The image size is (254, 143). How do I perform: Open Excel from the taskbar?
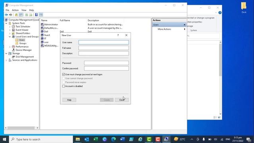(x=96, y=139)
